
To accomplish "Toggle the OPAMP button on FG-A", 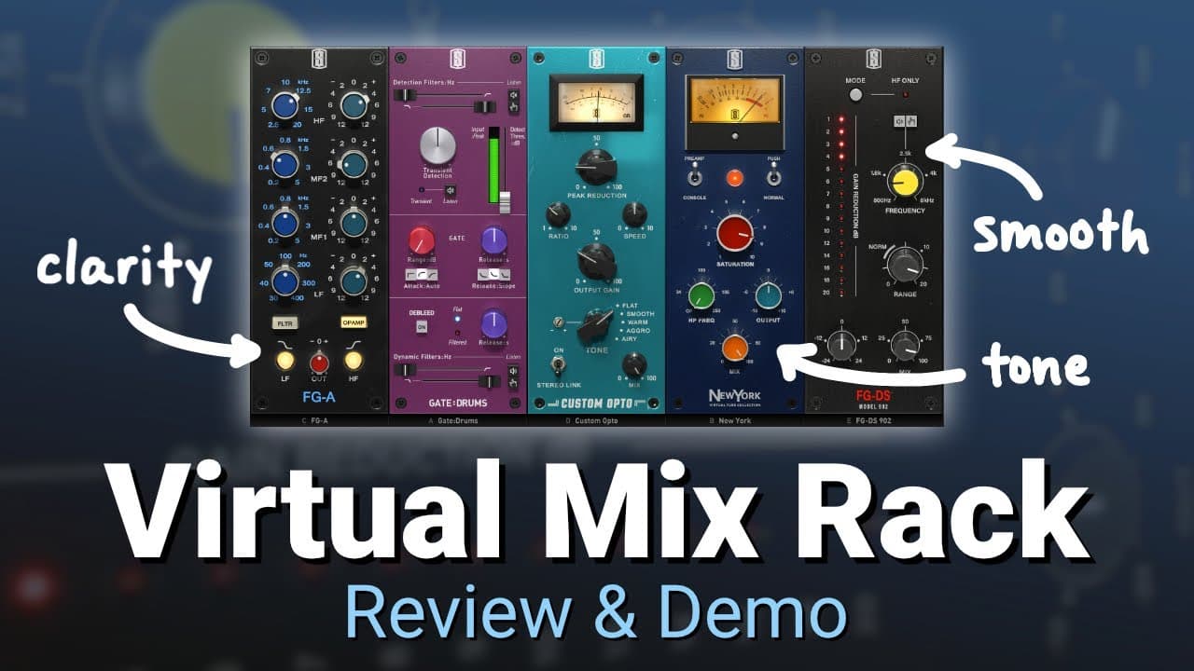I will 354,322.
